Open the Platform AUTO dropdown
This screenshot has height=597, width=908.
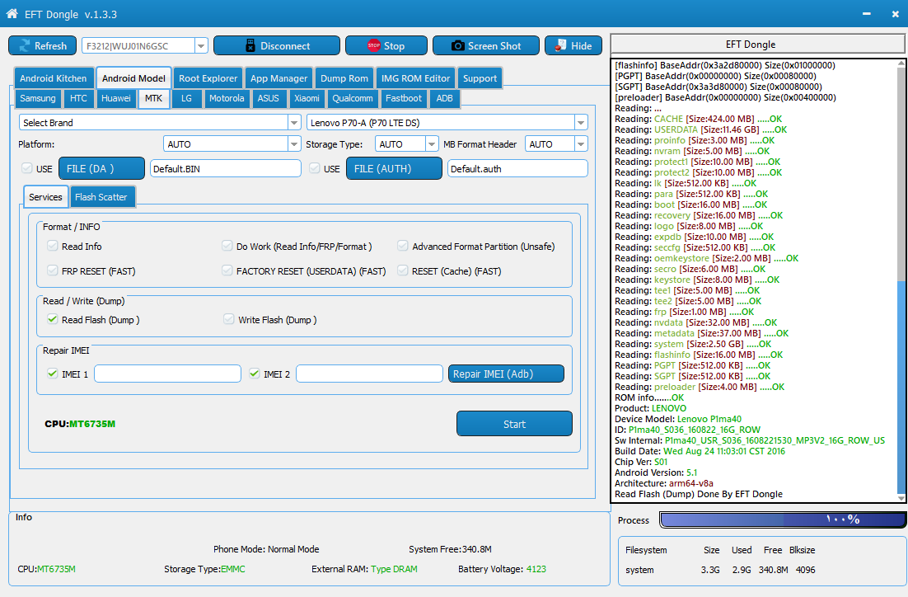pos(294,143)
